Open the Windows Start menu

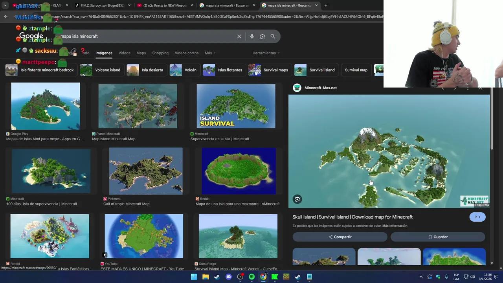point(194,277)
